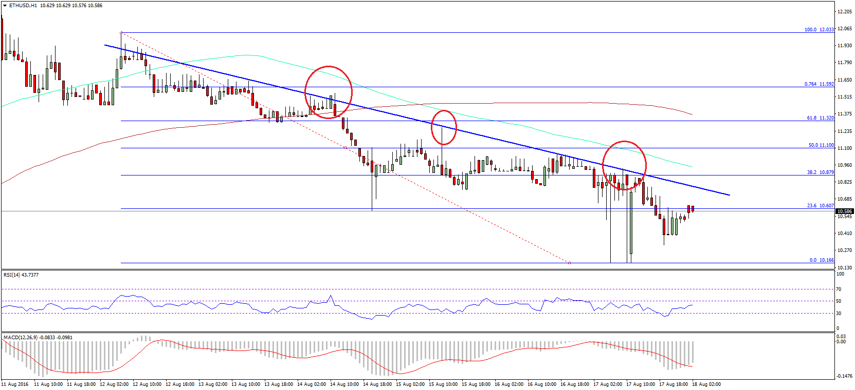This screenshot has width=855, height=390.
Task: Select the 0.0 10.166 Fibonacci level label
Action: tap(822, 260)
